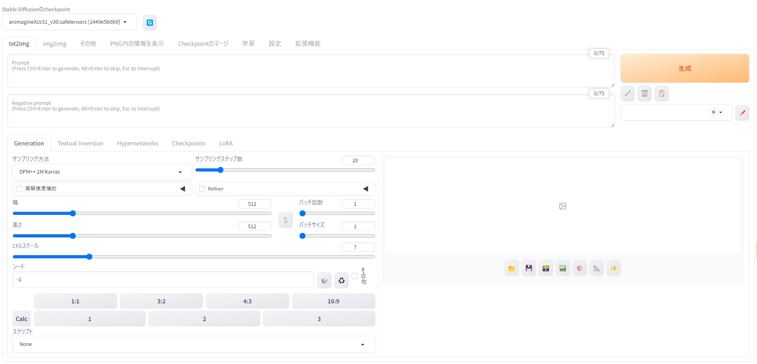Save the image with the floppy disk icon

[x=529, y=268]
